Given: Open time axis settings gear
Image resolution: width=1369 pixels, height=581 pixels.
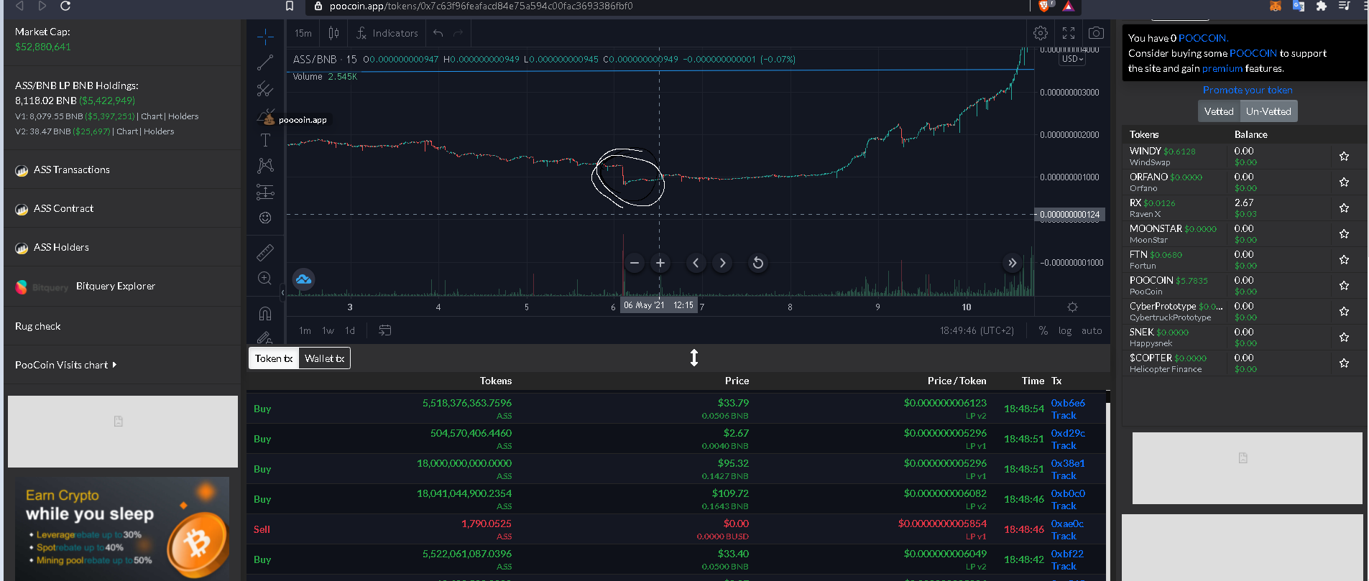Looking at the screenshot, I should click(x=1072, y=307).
